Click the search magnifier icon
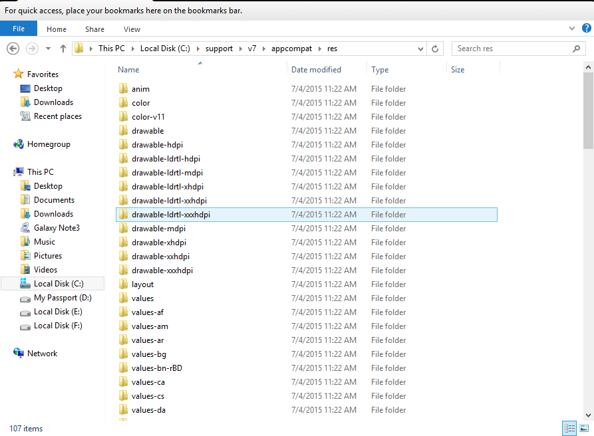The height and width of the screenshot is (436, 594). click(x=576, y=49)
